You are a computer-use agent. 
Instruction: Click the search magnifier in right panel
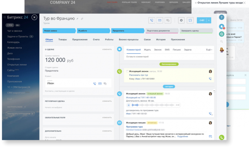221,42
